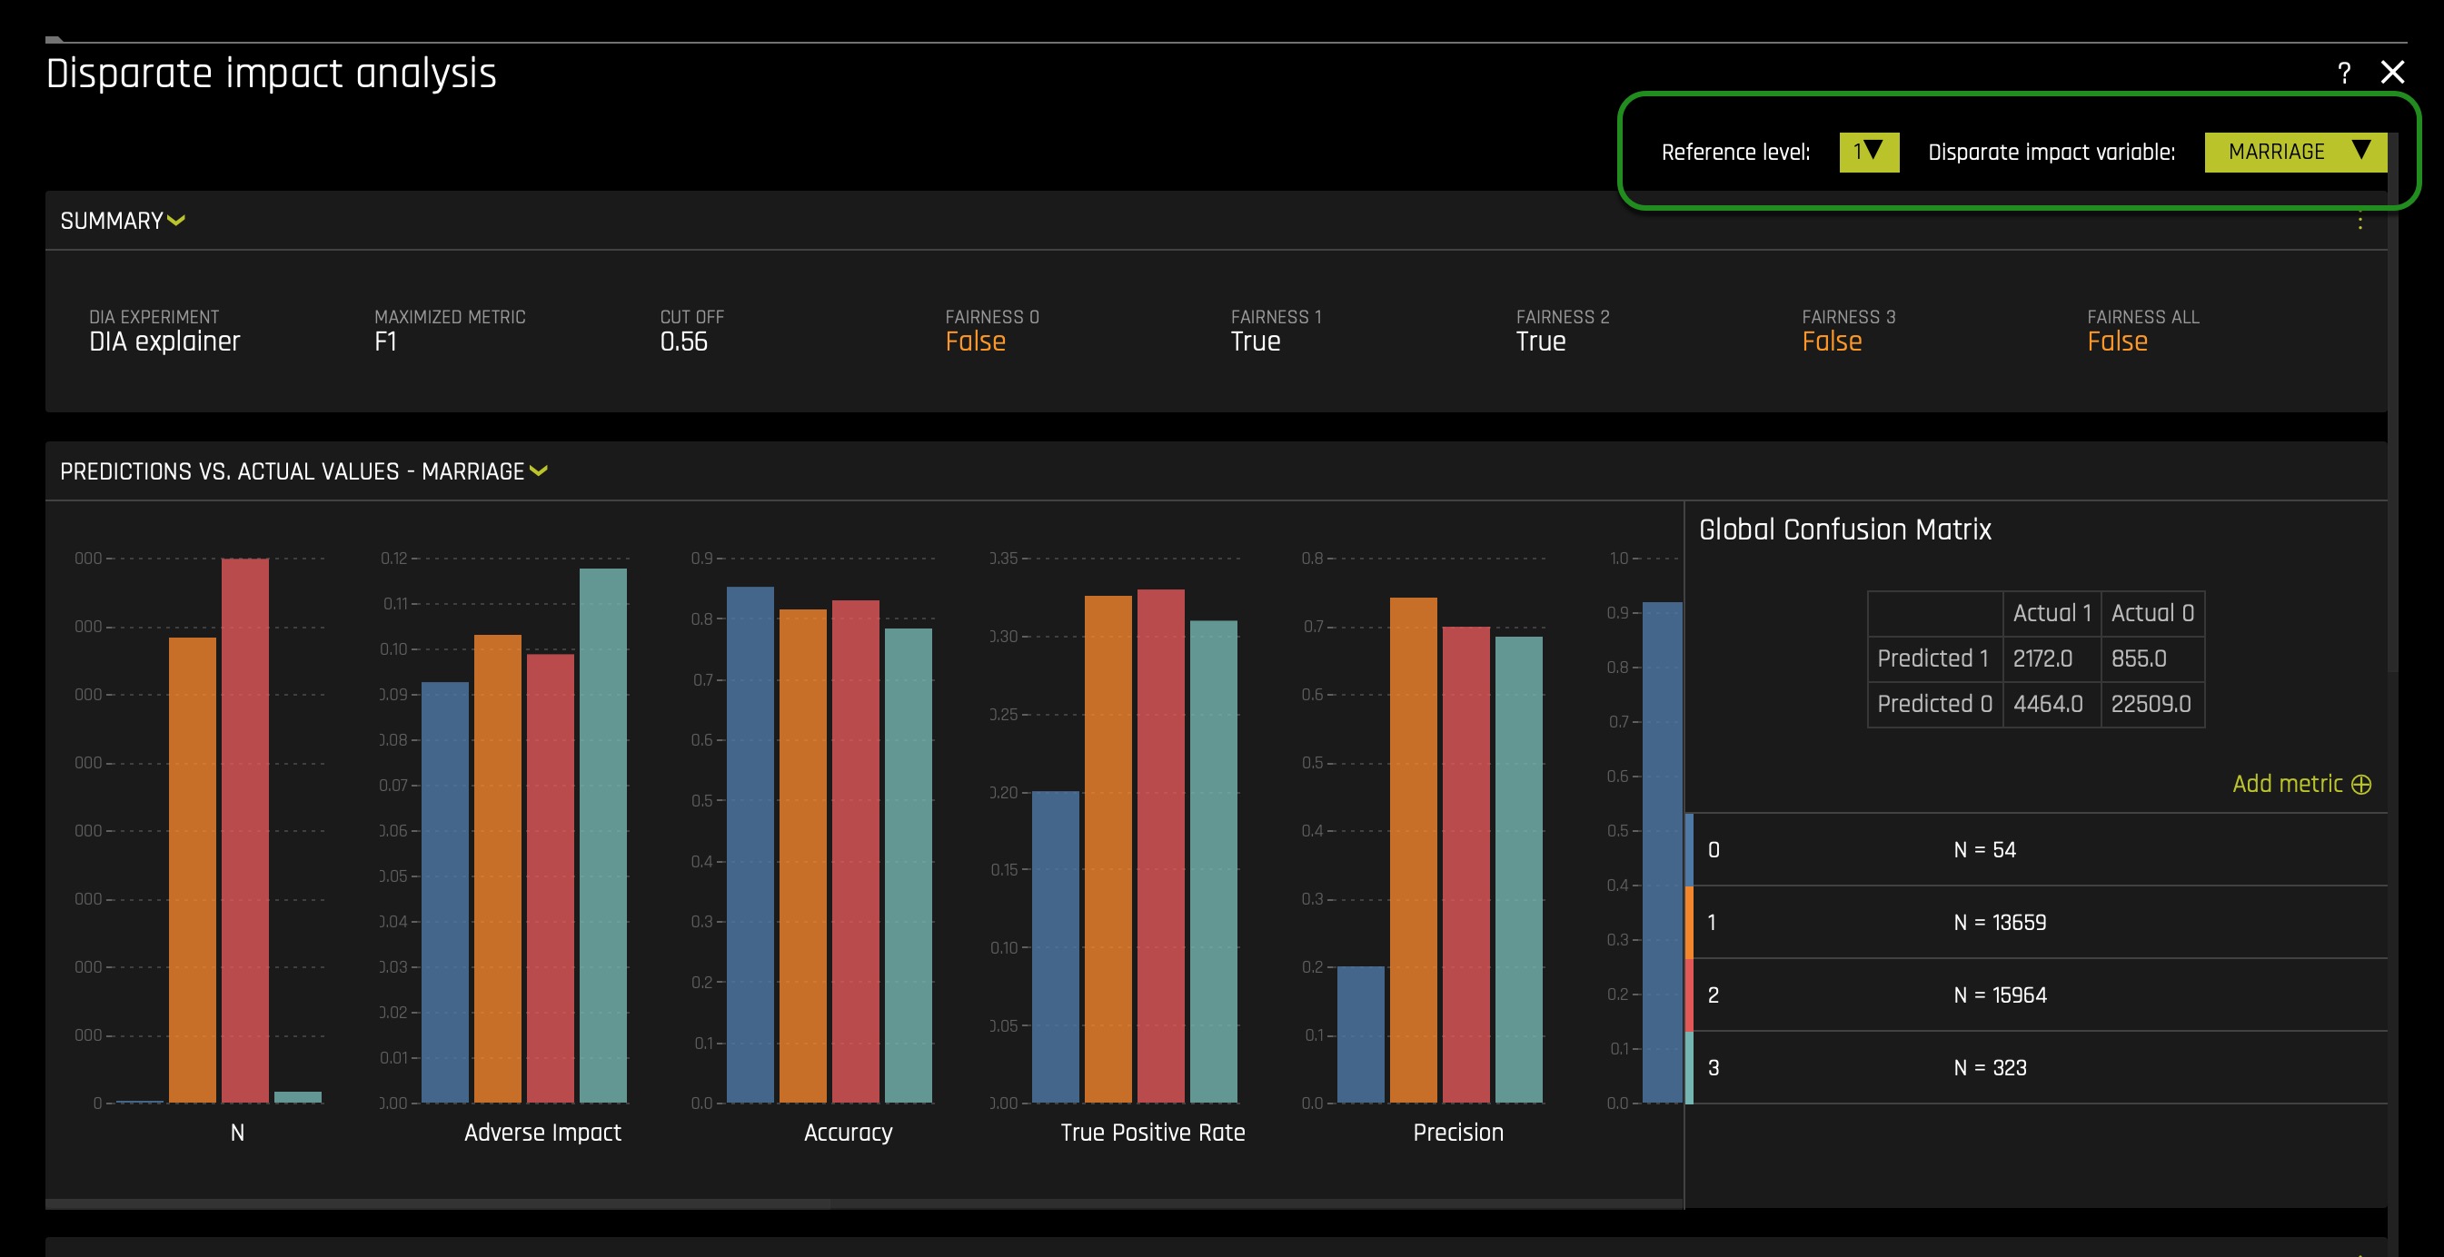Click the Add metric plus icon
The image size is (2444, 1257).
[x=2360, y=785]
